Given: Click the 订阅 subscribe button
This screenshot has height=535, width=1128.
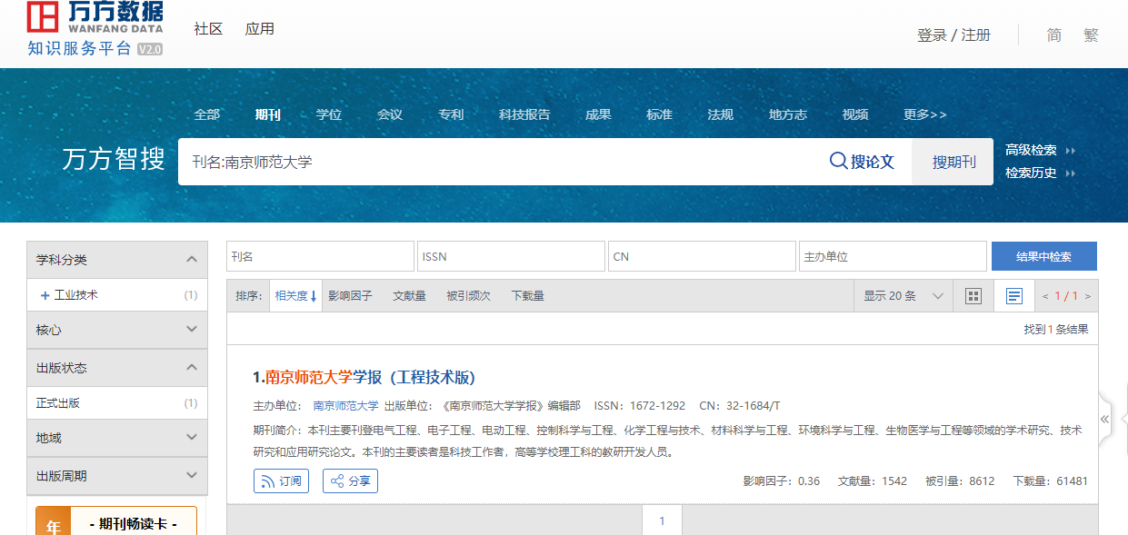Looking at the screenshot, I should (x=281, y=481).
